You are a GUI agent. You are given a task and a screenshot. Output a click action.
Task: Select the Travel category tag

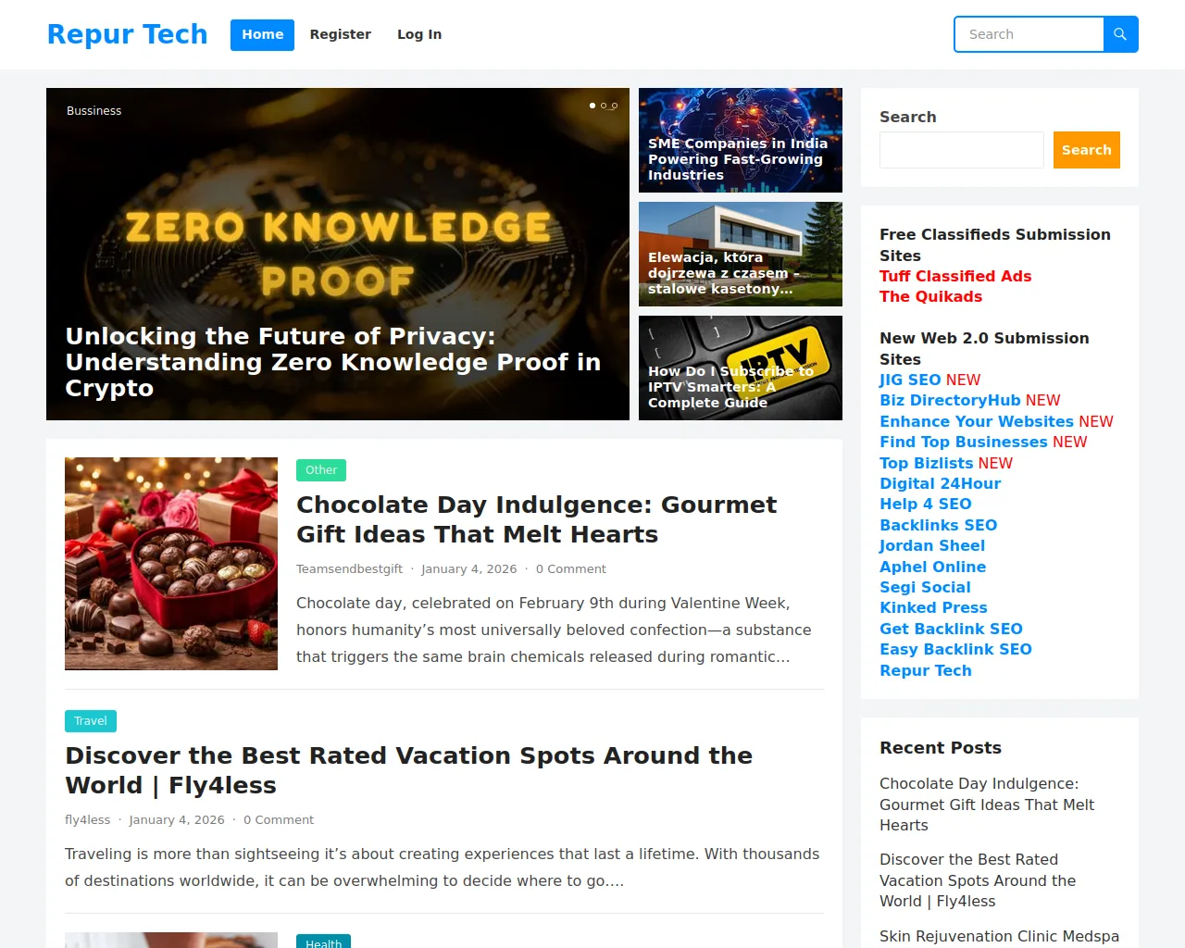pos(91,721)
